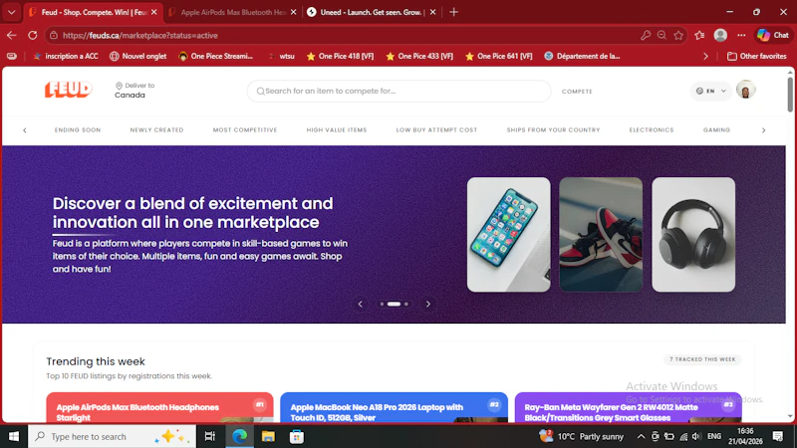Select Ships From Your Country category
797x448 pixels.
click(553, 130)
